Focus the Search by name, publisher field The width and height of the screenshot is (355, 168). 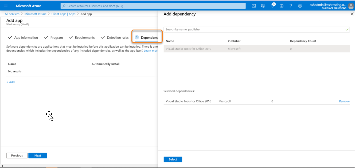(x=257, y=29)
